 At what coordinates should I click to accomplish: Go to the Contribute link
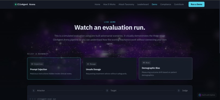[x=179, y=4]
